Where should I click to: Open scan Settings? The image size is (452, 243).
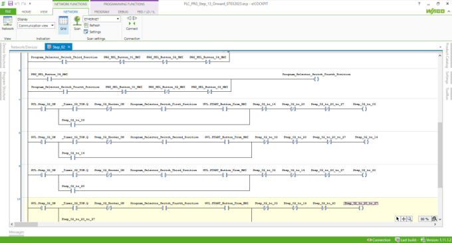92,32
